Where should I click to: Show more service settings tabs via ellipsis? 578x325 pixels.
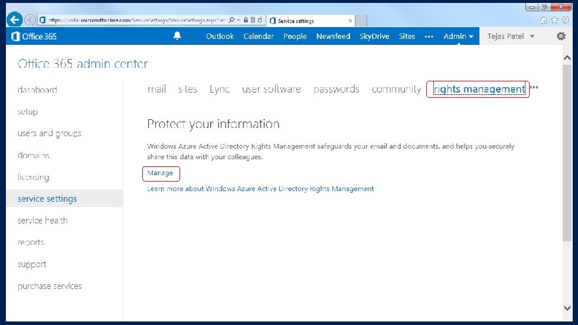[x=534, y=88]
